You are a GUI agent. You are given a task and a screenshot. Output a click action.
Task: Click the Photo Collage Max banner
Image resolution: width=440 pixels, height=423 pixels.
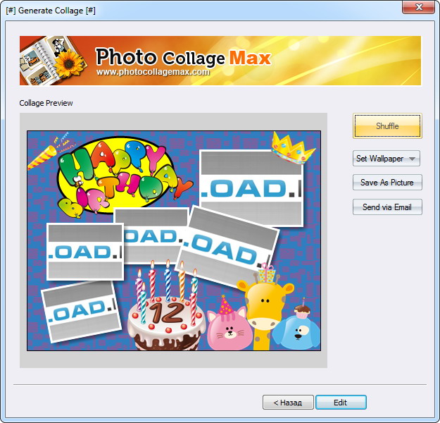tap(220, 61)
